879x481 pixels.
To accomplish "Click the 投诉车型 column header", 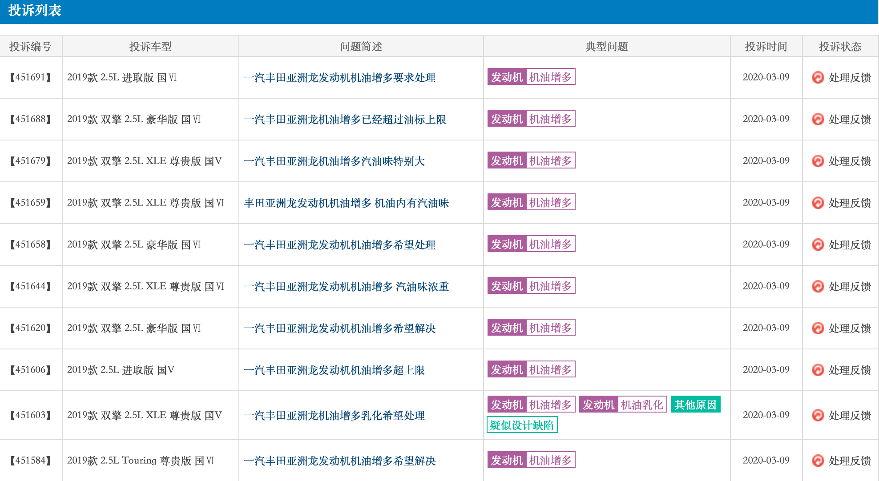I will pyautogui.click(x=150, y=46).
